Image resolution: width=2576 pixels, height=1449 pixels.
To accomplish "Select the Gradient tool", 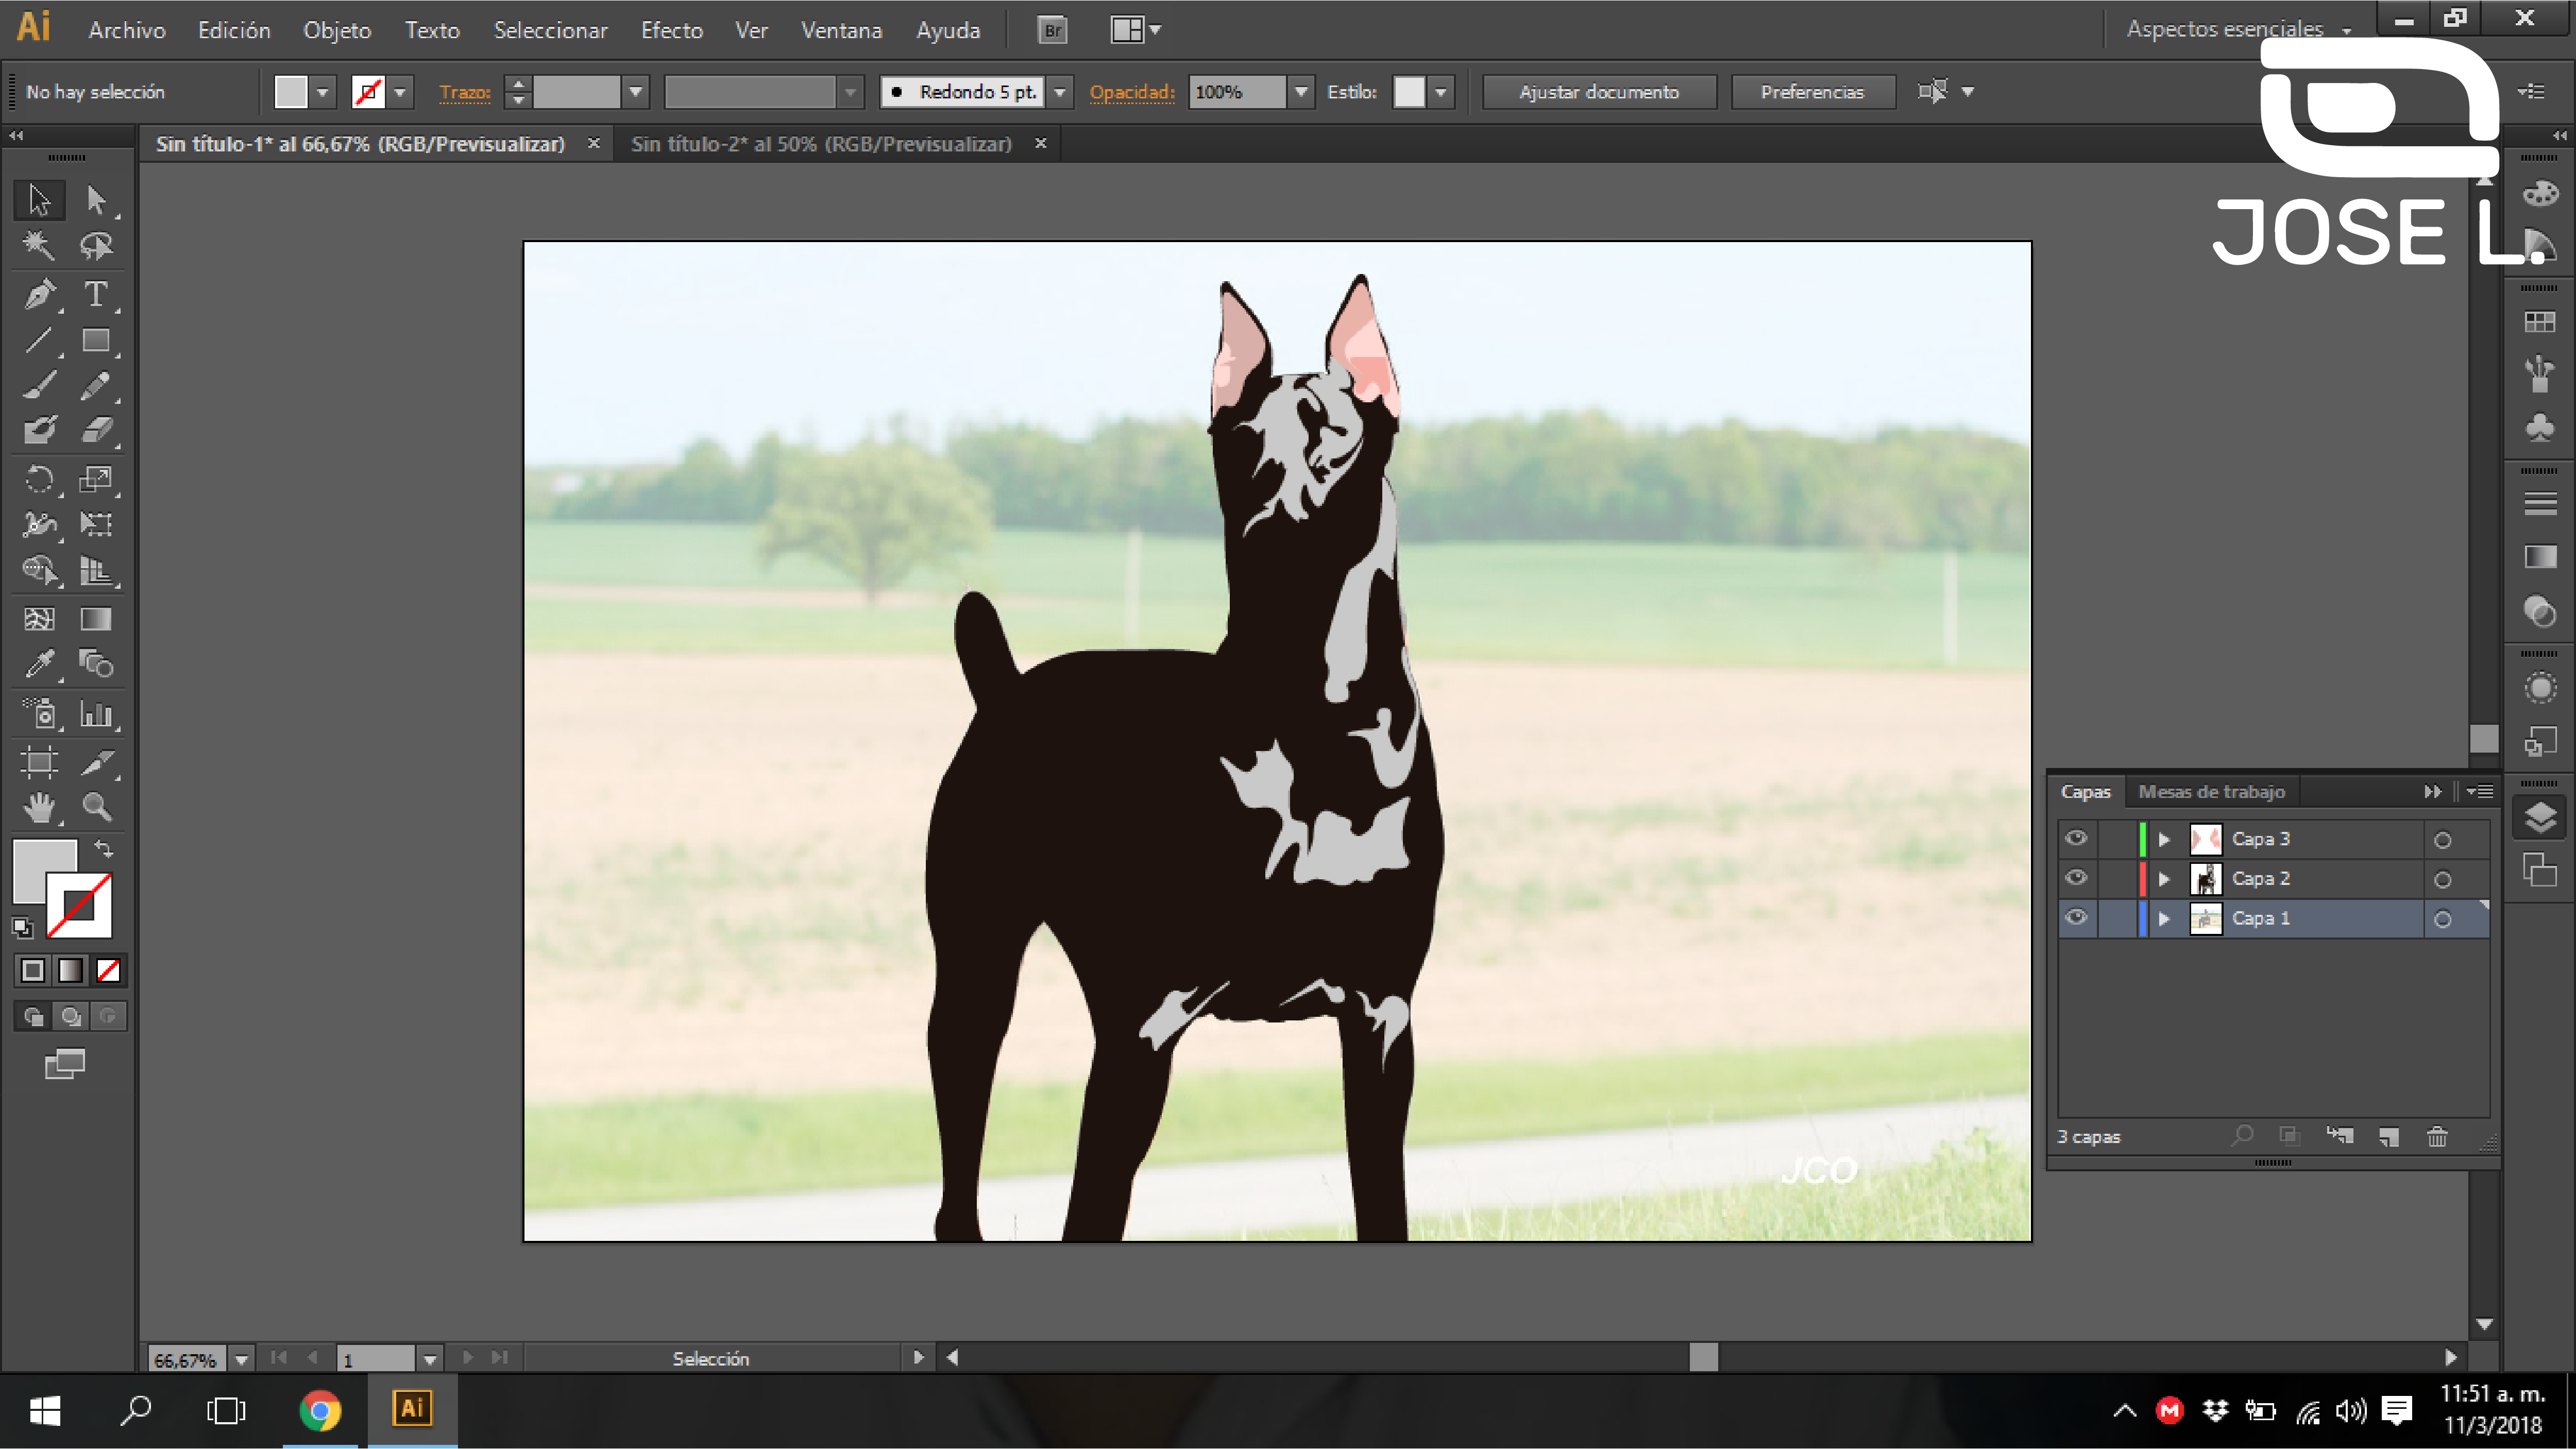I will click(x=96, y=619).
